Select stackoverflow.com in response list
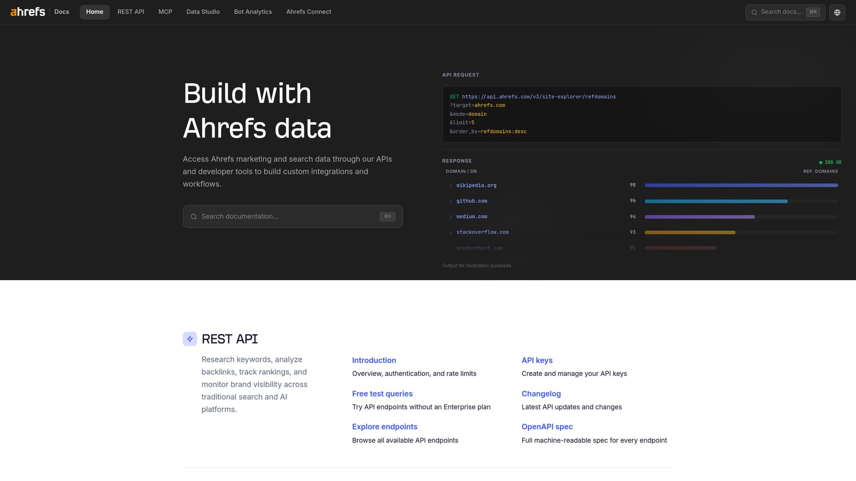The height and width of the screenshot is (481, 856). click(483, 232)
